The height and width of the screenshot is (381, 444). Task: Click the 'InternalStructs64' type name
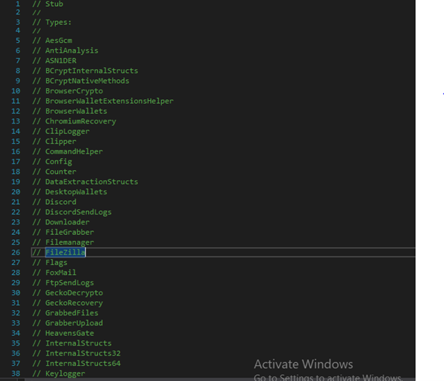(83, 364)
